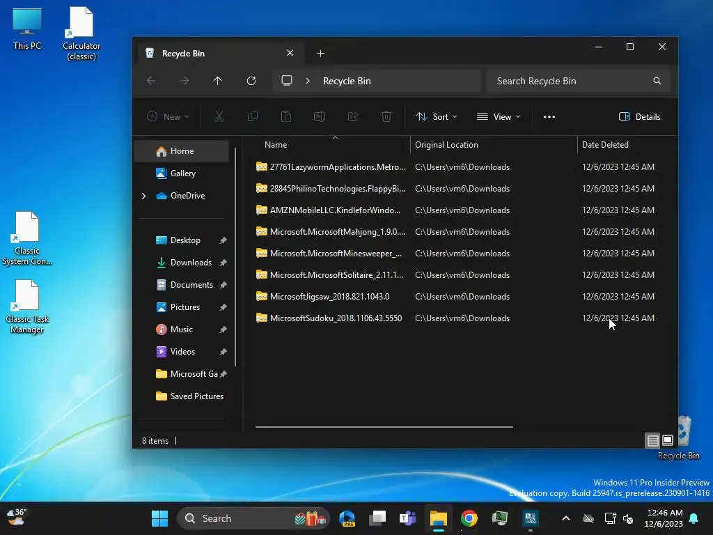Screen dimensions: 713x535
Task: Click the Share icon in toolbar
Action: [x=353, y=117]
